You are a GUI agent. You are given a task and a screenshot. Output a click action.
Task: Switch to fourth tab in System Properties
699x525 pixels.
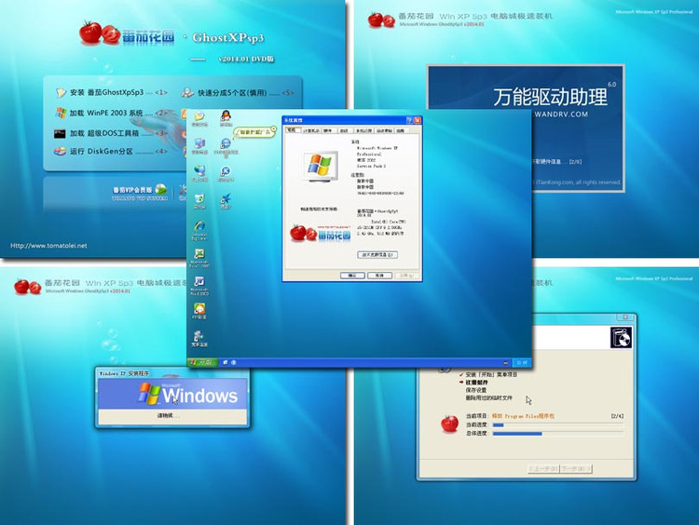click(344, 130)
